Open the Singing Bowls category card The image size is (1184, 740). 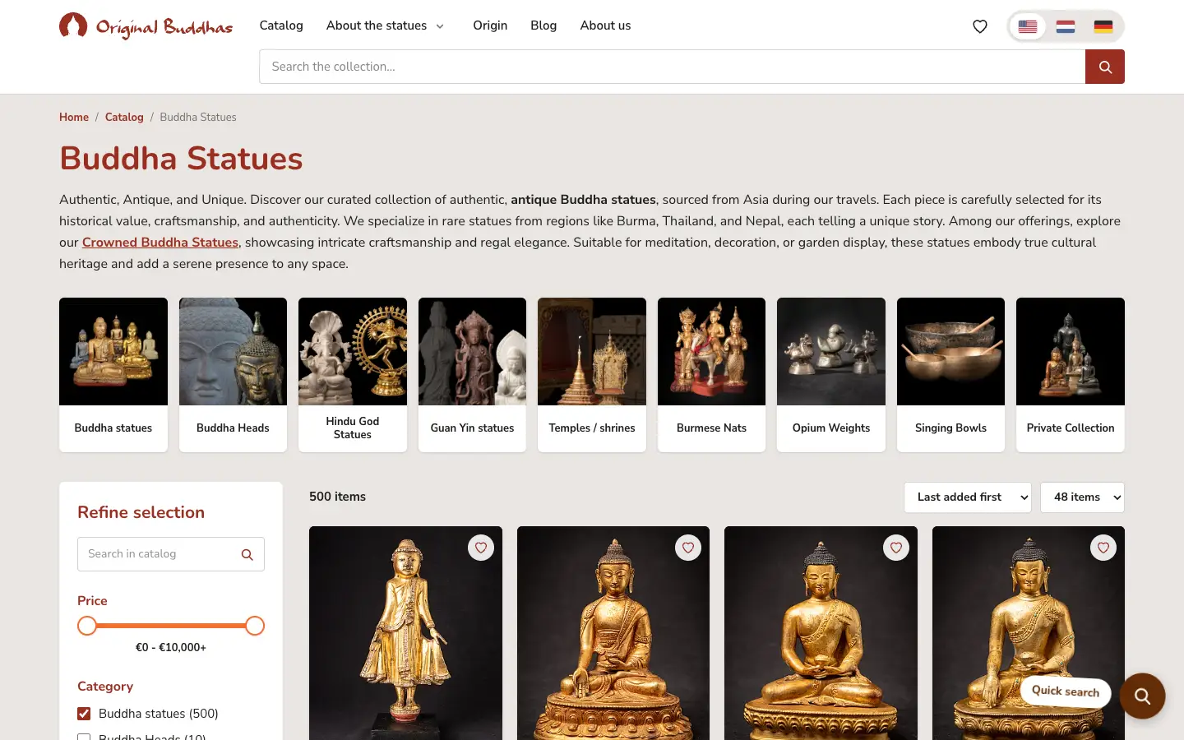pos(950,375)
